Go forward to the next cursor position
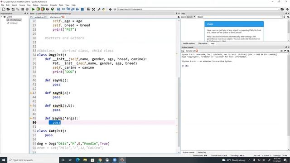Viewport: 290px width, 163px height. click(115, 9)
